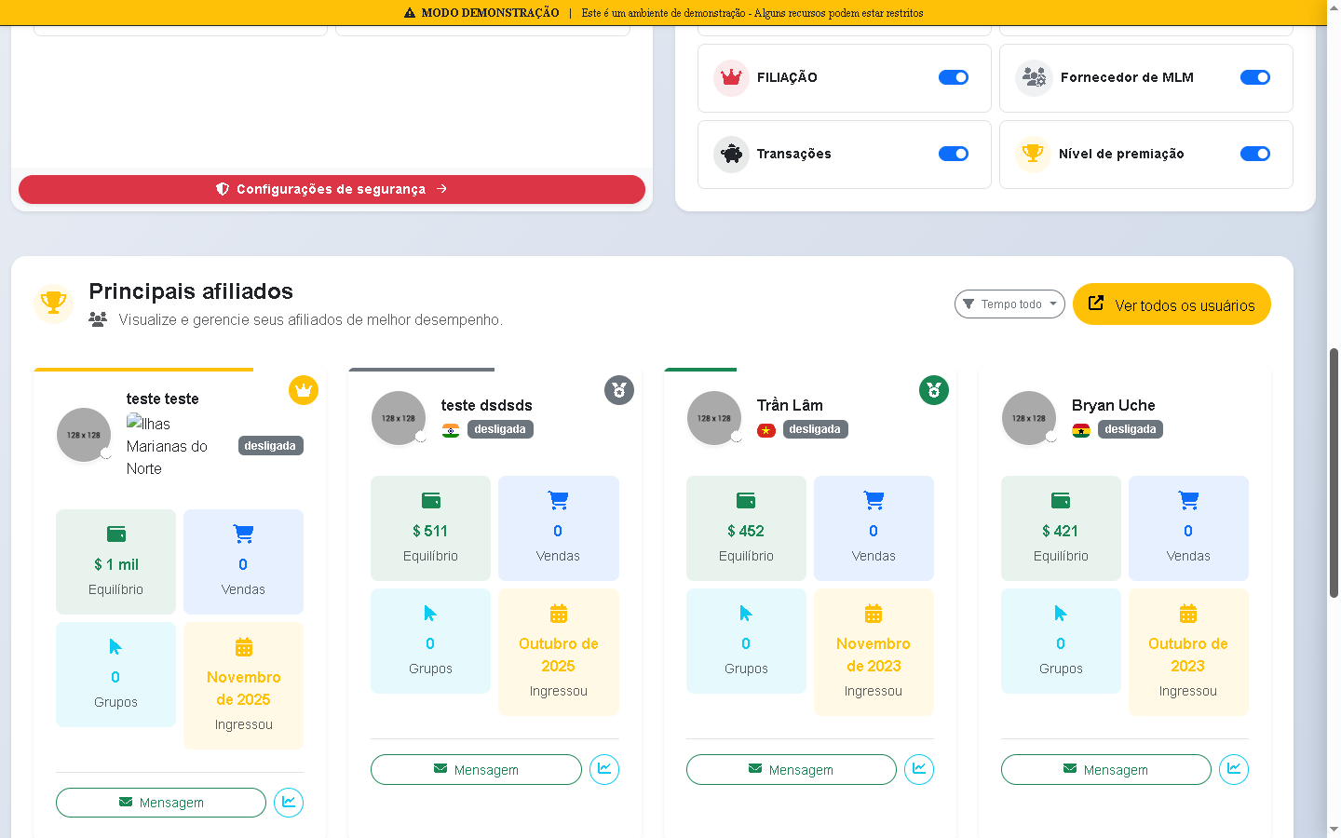Viewport: 1341px width, 838px height.
Task: Click teste dsdsds avatar thumbnail
Action: (x=399, y=418)
